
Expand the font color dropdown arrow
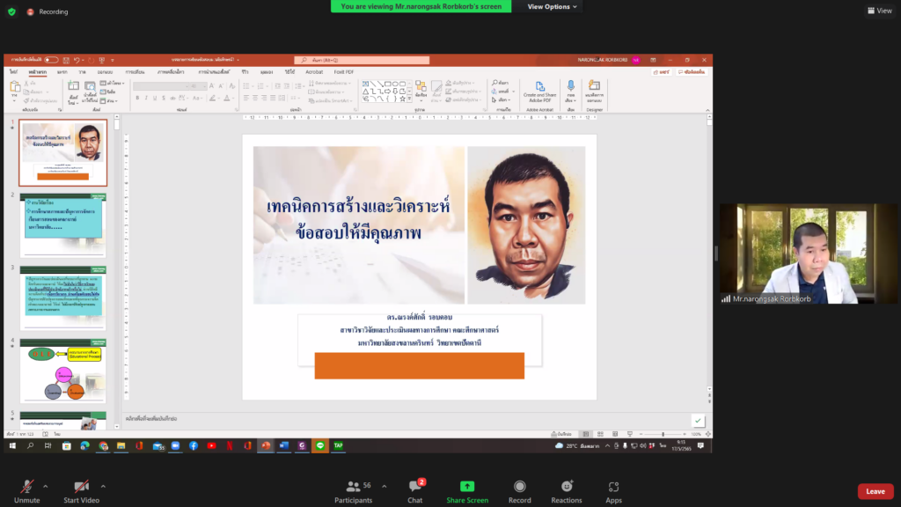tap(231, 98)
